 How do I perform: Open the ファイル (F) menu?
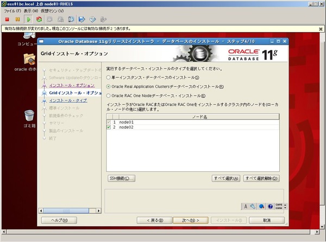point(12,11)
